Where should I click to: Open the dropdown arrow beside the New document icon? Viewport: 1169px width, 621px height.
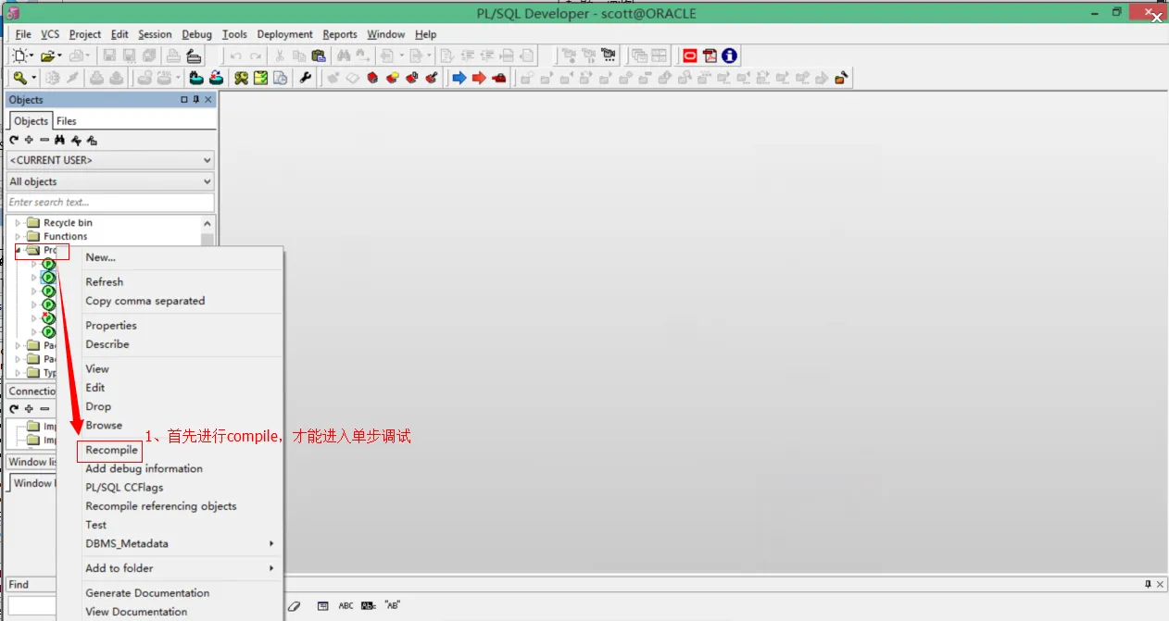click(31, 56)
